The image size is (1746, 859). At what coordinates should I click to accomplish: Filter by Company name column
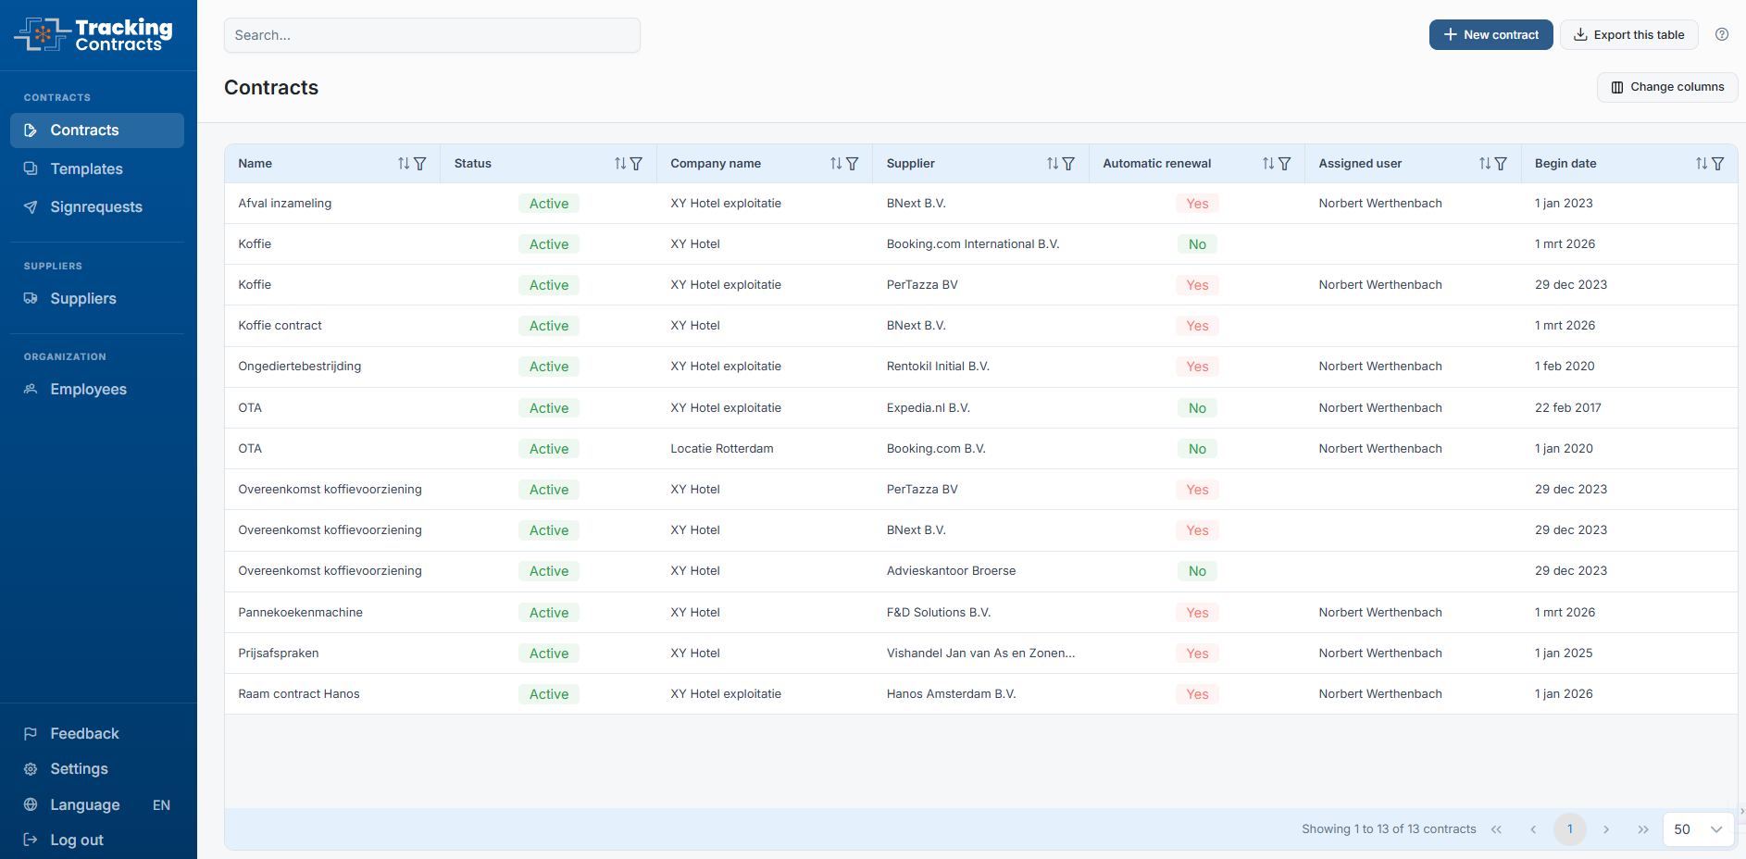point(852,164)
